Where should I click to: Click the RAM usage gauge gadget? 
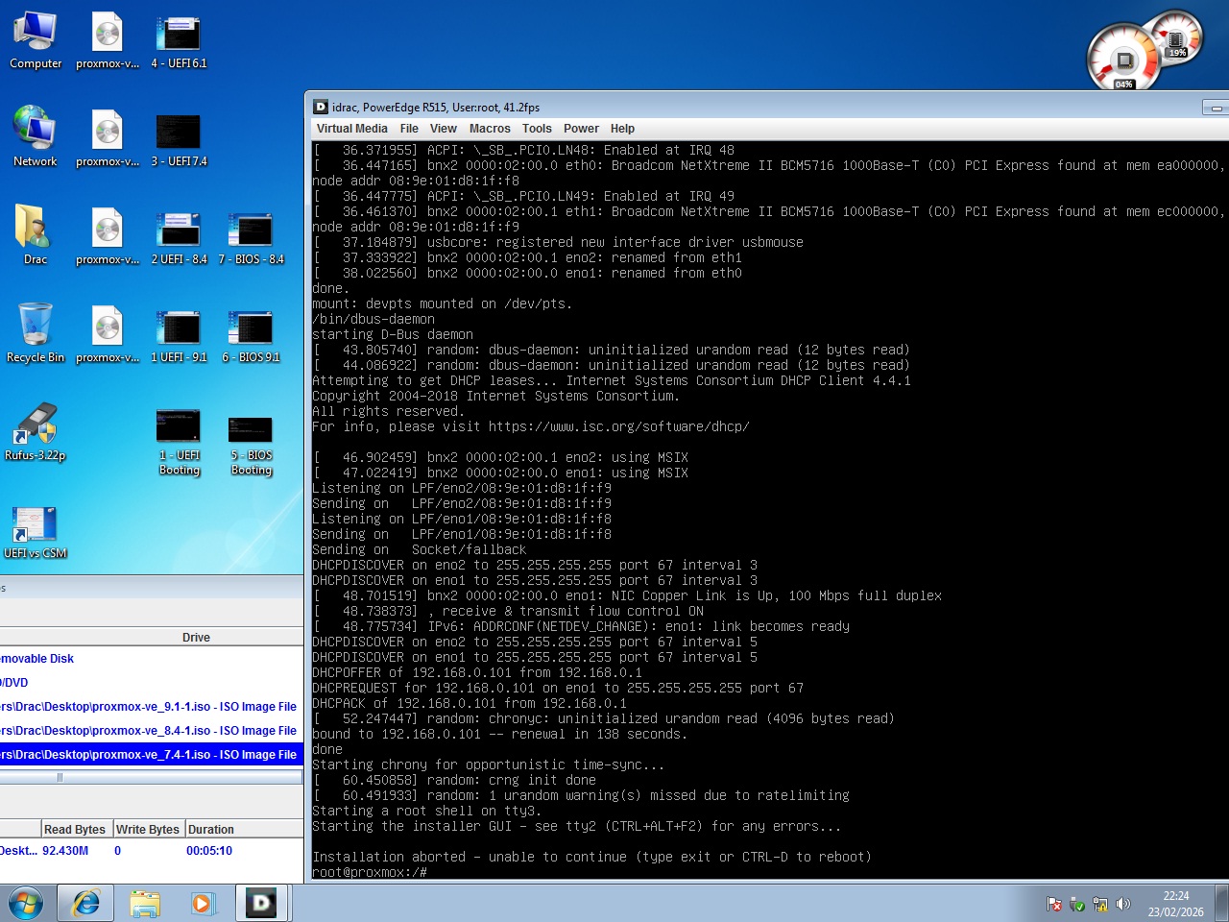1175,38
